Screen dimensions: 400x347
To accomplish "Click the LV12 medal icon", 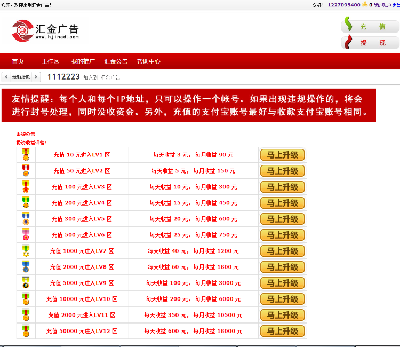I will [26, 331].
